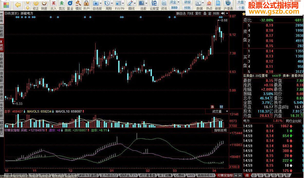The image size is (304, 178).
Task: Expand dropdown arrow next to 周期
Action: click(x=112, y=3)
